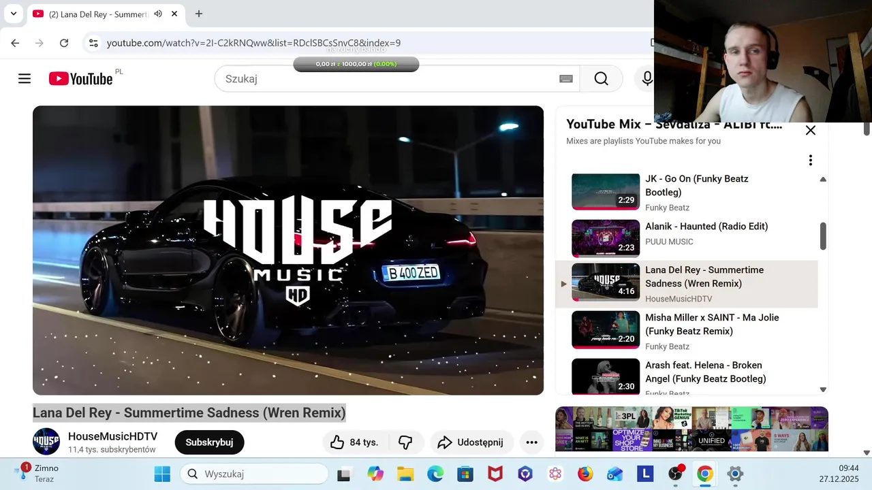
Task: Click the playlist scrollbar thumb
Action: 823,235
